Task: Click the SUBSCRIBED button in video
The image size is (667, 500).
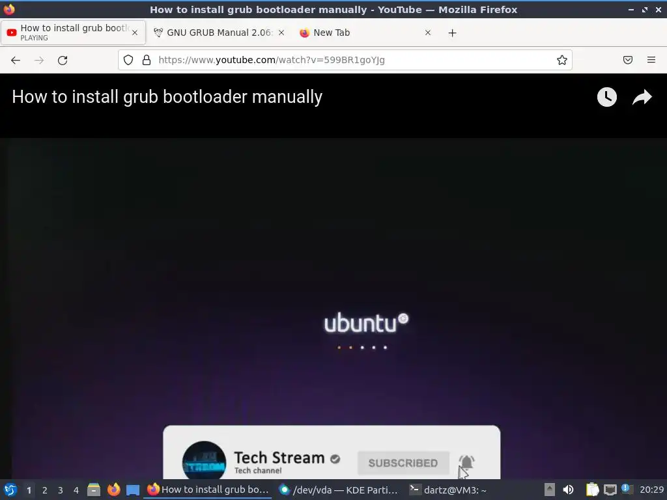Action: pos(403,463)
